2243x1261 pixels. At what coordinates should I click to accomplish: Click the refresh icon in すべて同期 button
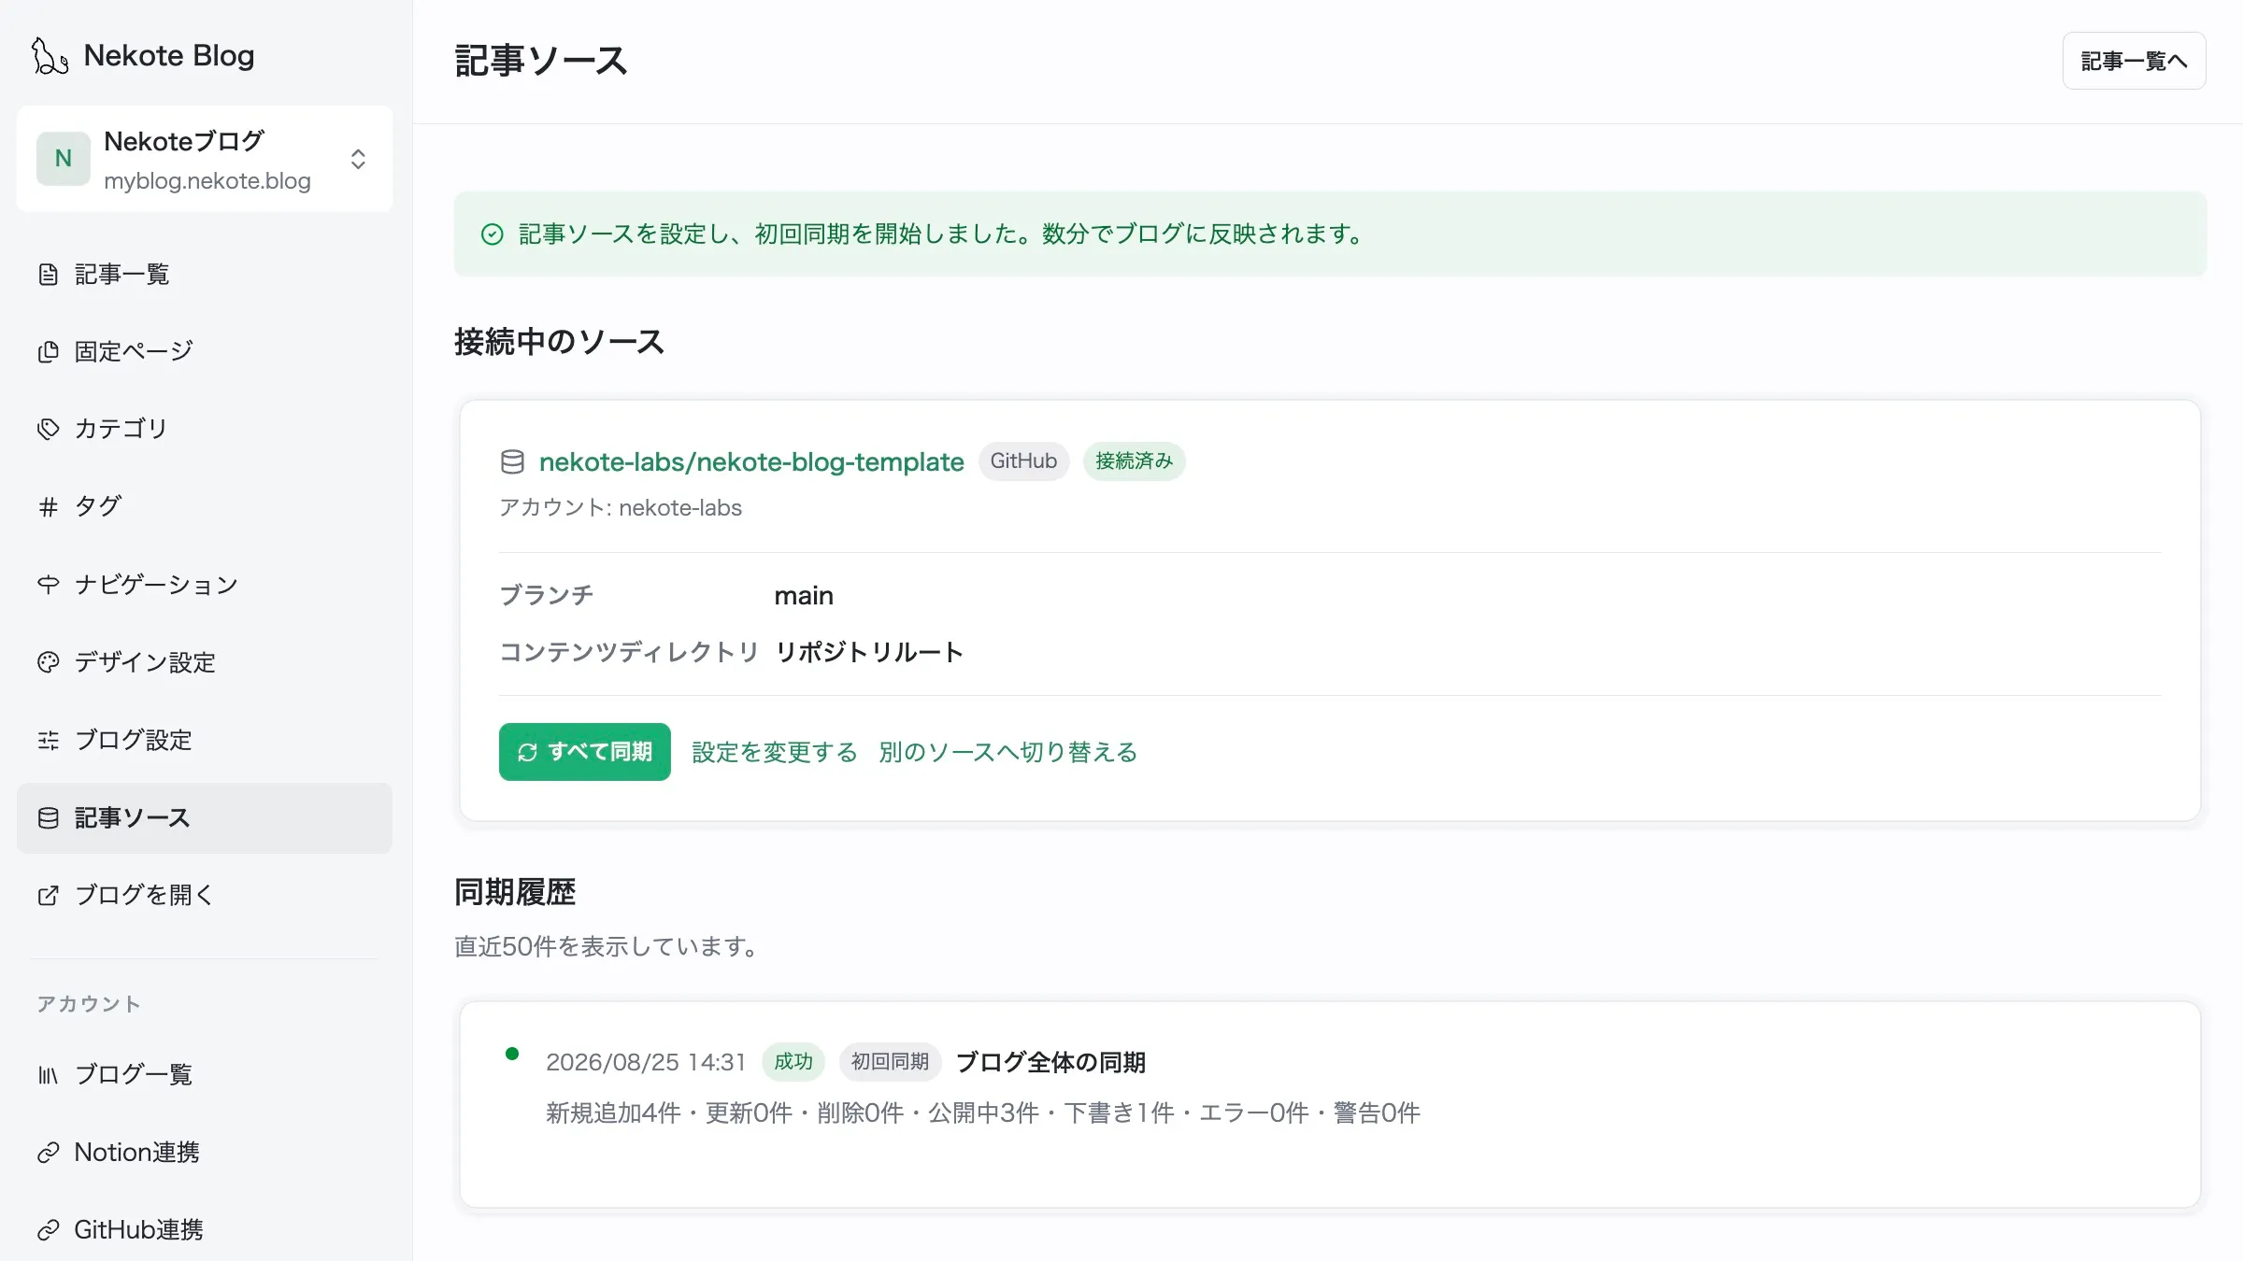[527, 752]
